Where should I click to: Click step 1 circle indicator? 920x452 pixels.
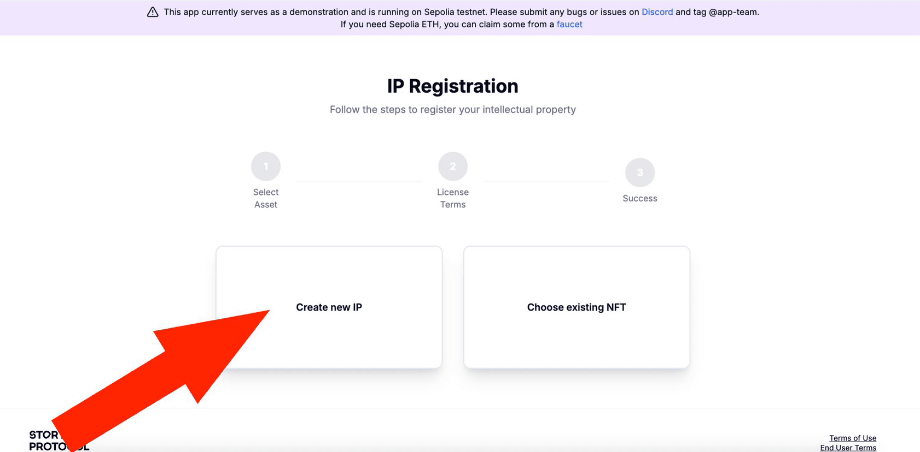point(266,166)
